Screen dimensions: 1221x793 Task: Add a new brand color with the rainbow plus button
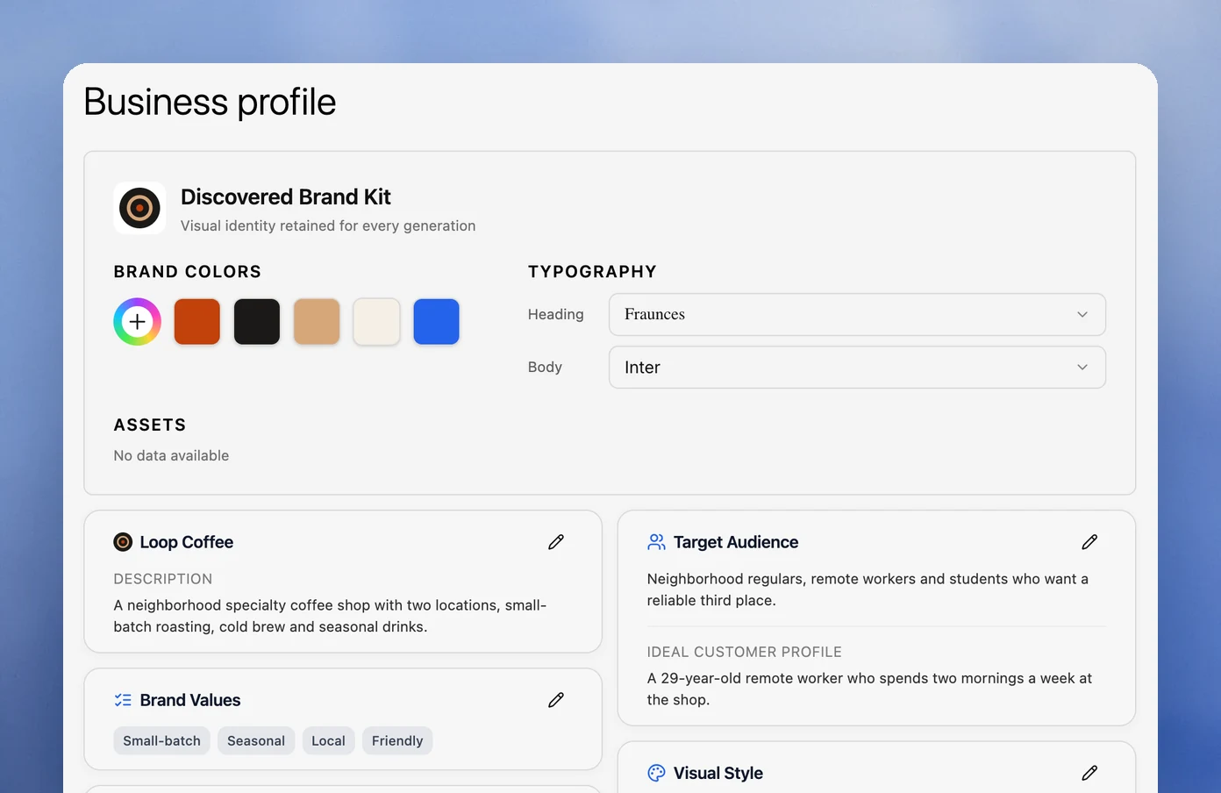pos(138,321)
